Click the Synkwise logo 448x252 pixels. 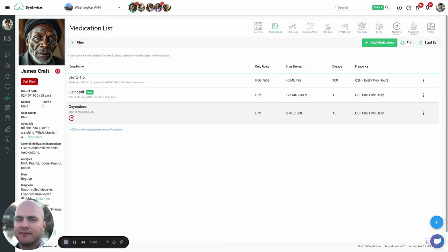point(28,7)
